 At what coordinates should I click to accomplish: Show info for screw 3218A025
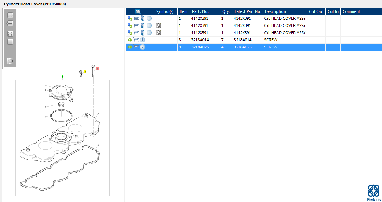(143, 47)
